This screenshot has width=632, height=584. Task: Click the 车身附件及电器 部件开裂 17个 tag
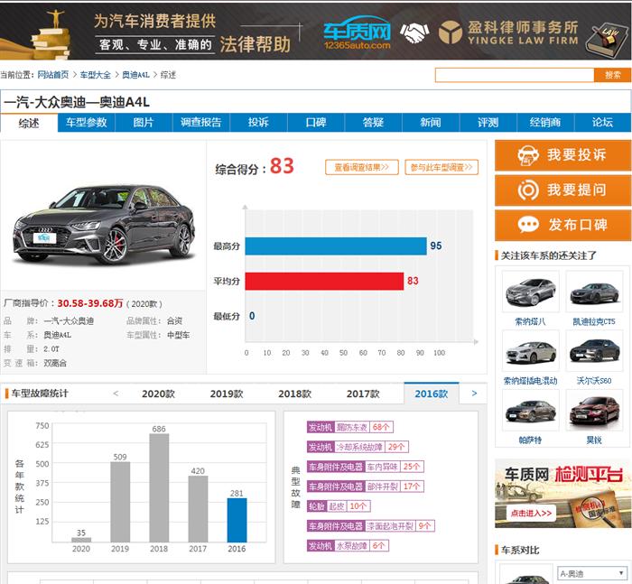coord(365,487)
